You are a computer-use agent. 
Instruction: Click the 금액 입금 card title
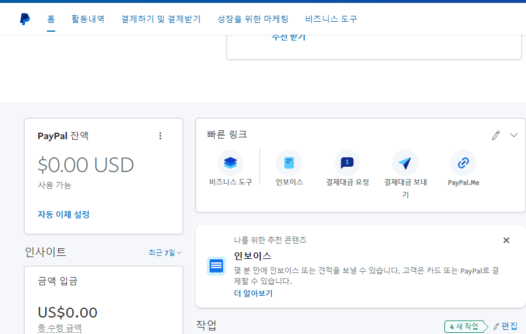pyautogui.click(x=58, y=281)
